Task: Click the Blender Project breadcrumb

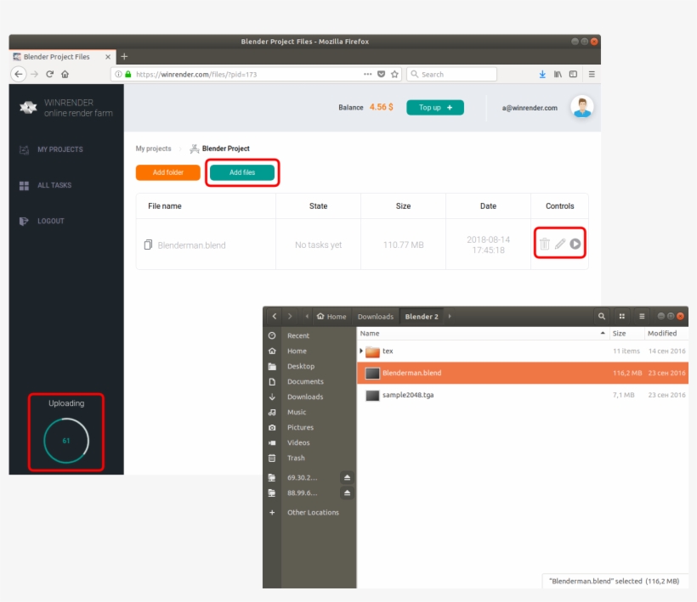Action: click(x=226, y=149)
